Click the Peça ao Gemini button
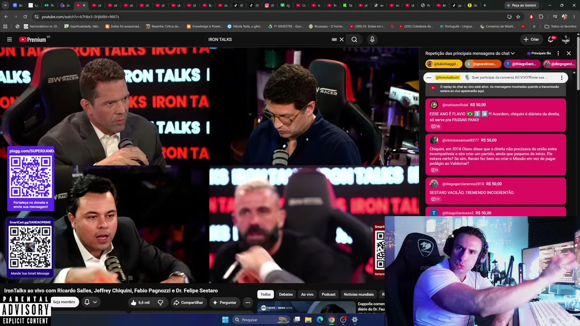Screen dimensions: 580x326 pyautogui.click(x=522, y=5)
